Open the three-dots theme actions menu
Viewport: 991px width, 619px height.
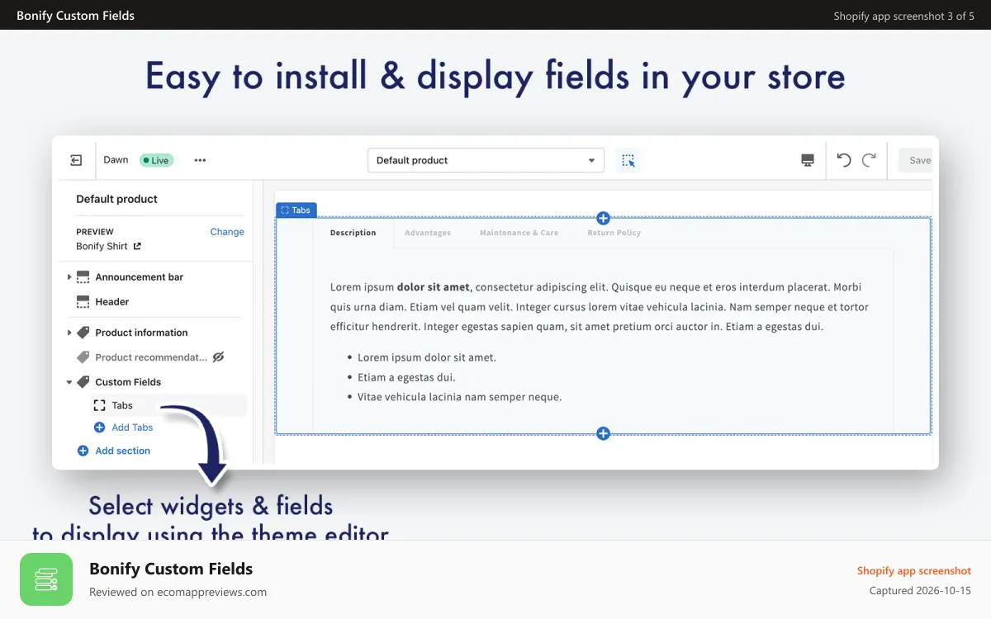tap(200, 160)
